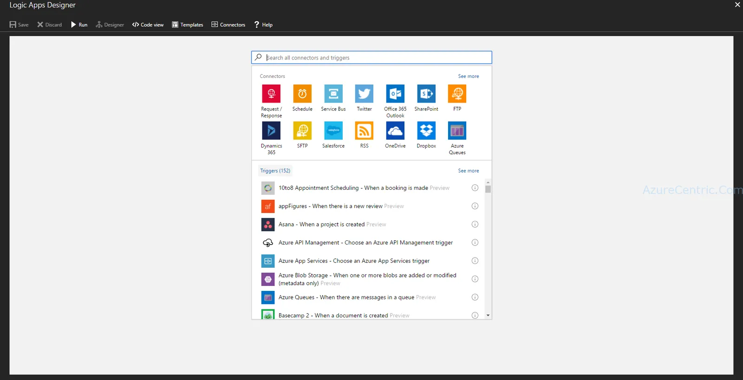Select the Office 365 Outlook connector
743x380 pixels.
(x=395, y=94)
